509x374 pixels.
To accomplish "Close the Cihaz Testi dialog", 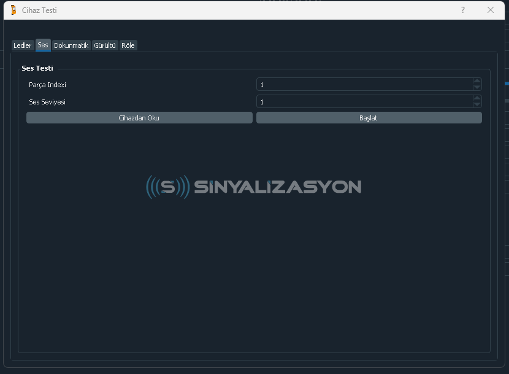I will tap(491, 10).
